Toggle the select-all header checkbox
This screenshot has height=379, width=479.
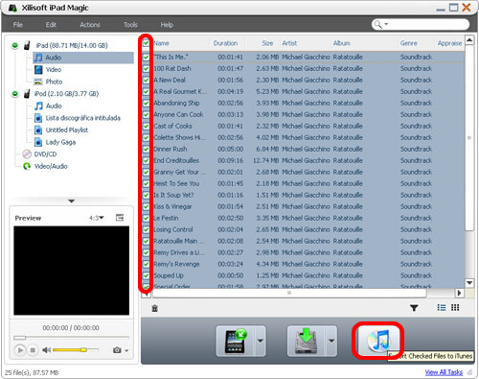(x=146, y=43)
